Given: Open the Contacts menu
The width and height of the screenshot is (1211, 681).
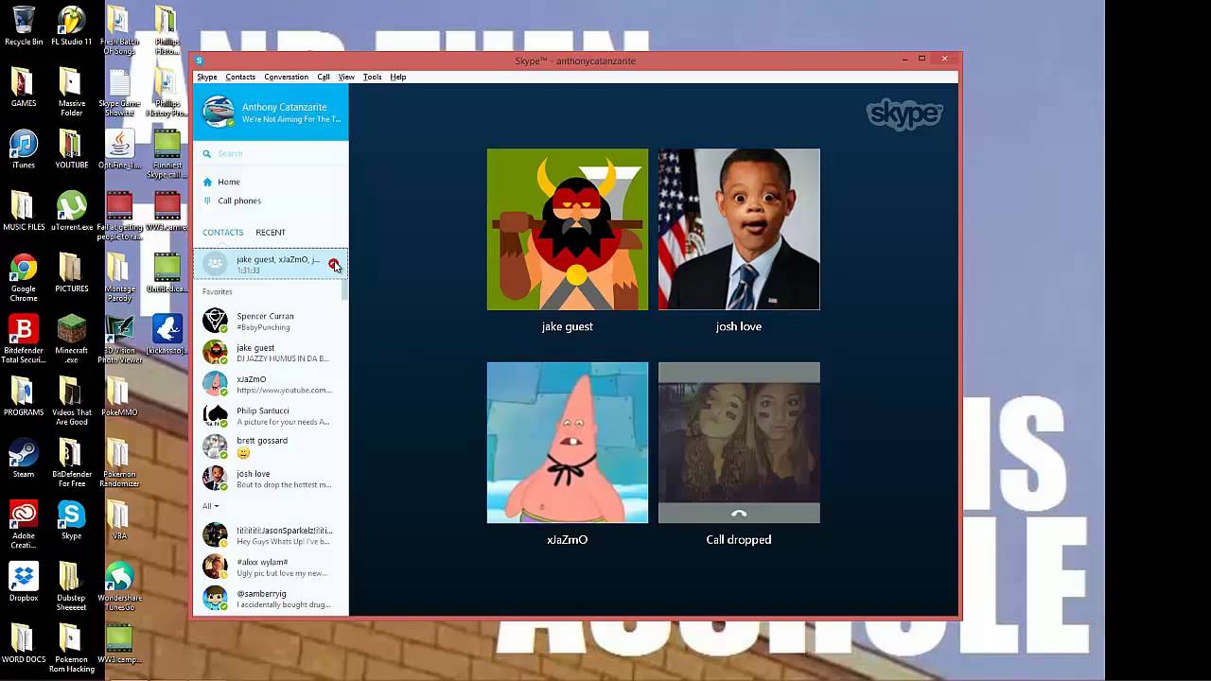Looking at the screenshot, I should pos(240,77).
